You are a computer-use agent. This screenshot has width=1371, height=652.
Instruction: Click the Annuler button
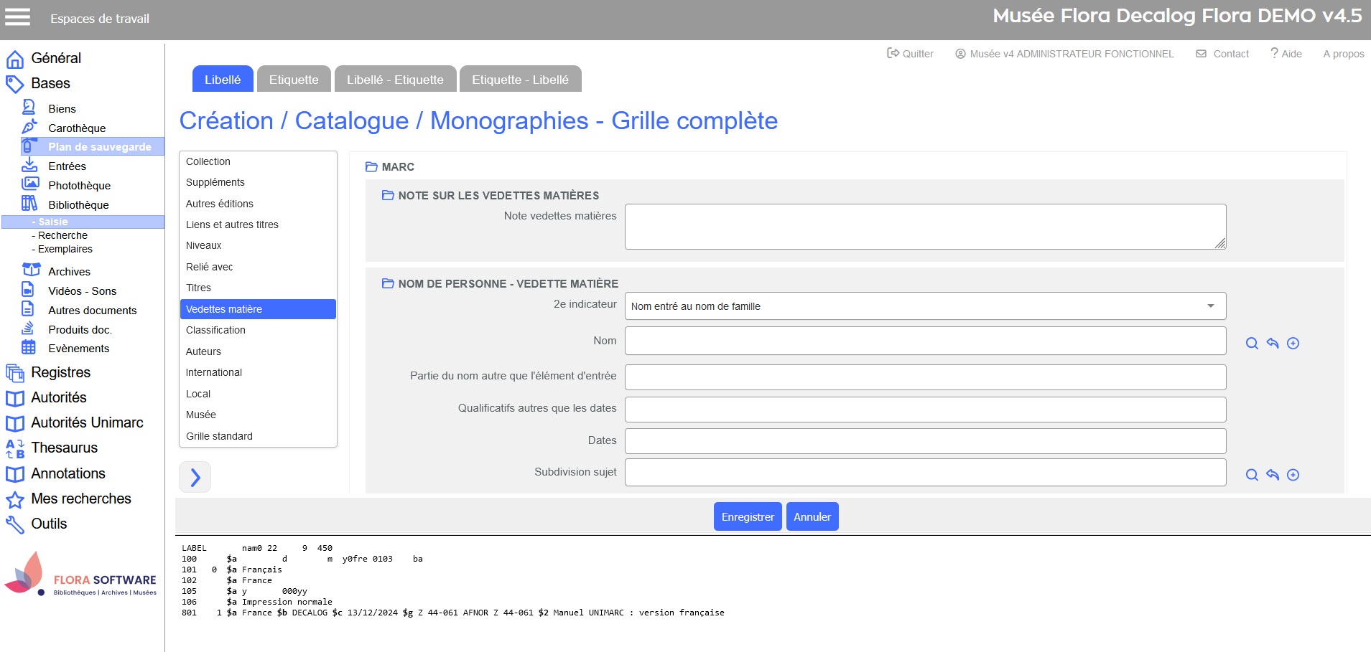(812, 517)
